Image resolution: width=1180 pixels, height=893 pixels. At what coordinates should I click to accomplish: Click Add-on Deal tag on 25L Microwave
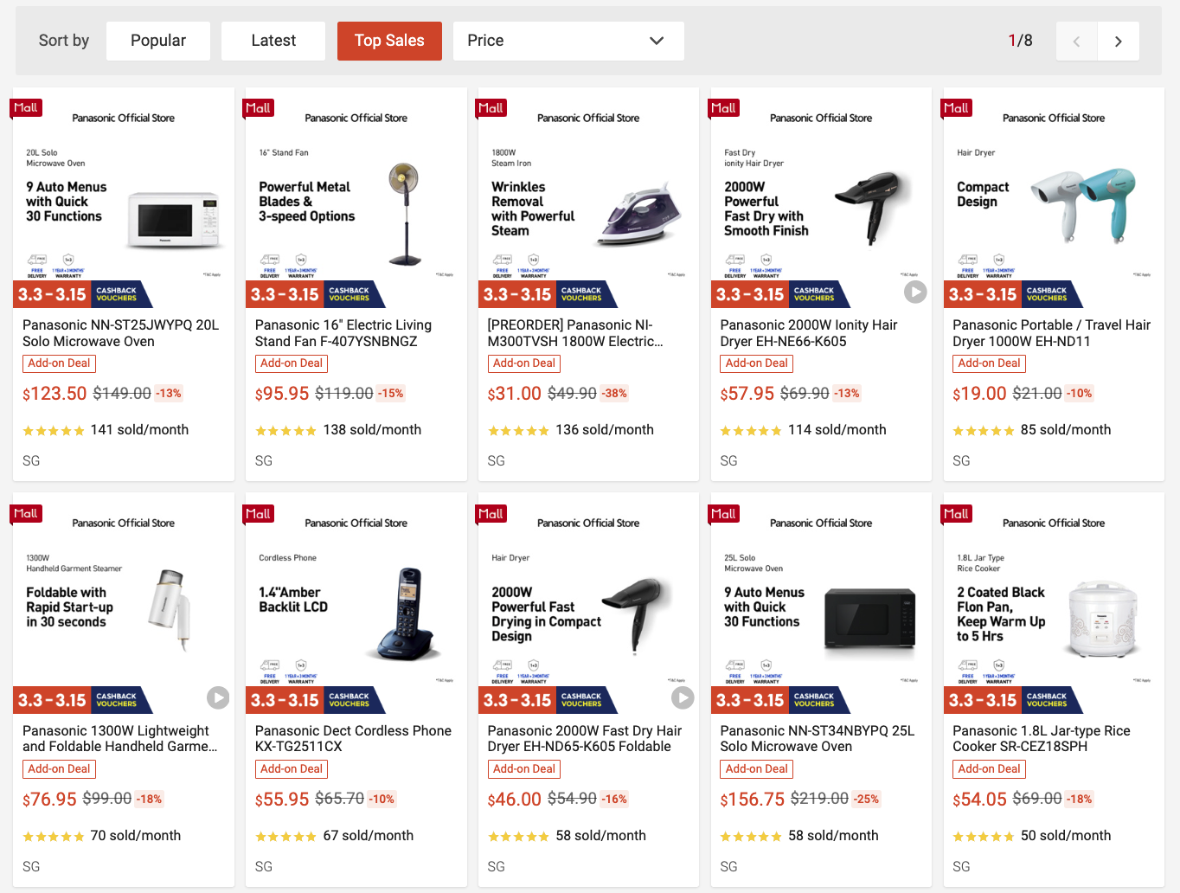click(757, 769)
